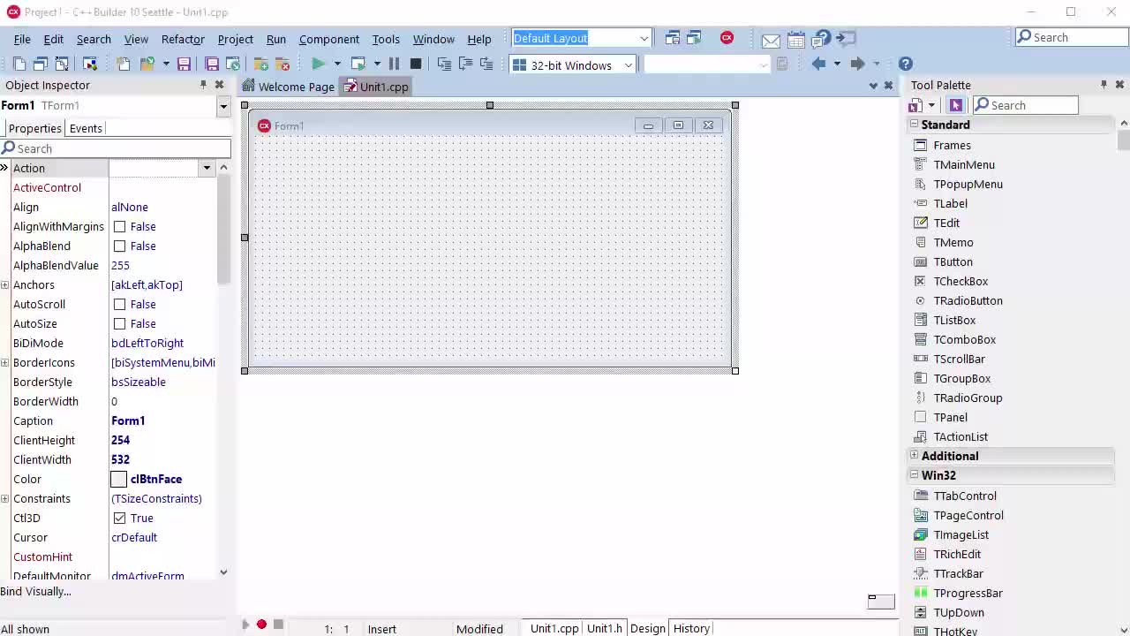Viewport: 1130px width, 636px height.
Task: Open the Form1 TForm1 object selector dropdown
Action: pyautogui.click(x=222, y=106)
